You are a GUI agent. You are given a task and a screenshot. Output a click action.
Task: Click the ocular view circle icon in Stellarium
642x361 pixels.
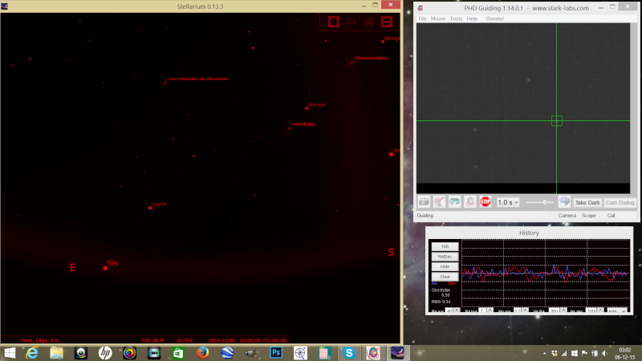pyautogui.click(x=334, y=22)
